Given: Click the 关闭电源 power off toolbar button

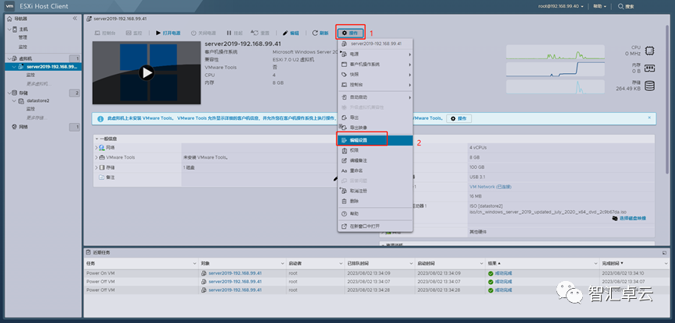Looking at the screenshot, I should (204, 33).
